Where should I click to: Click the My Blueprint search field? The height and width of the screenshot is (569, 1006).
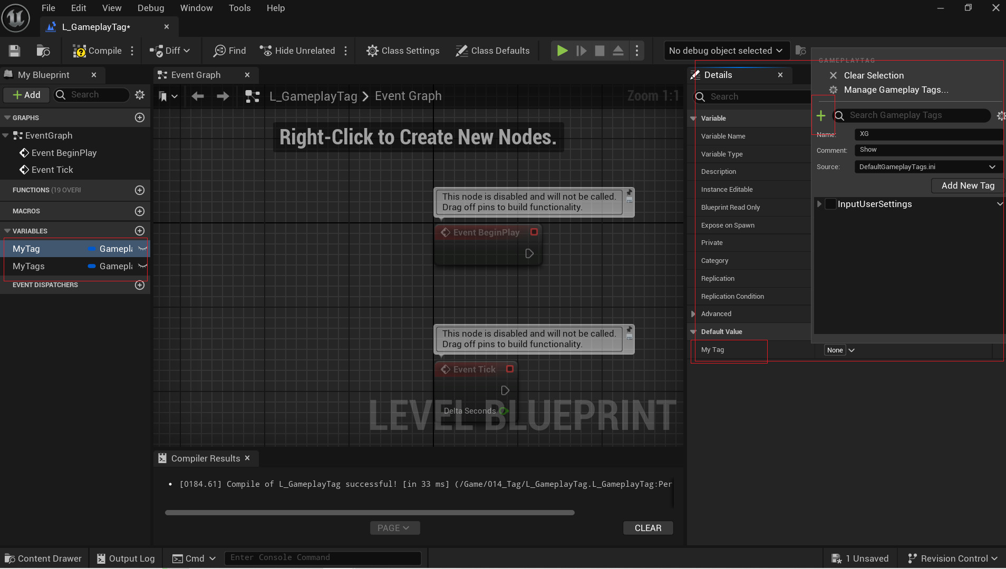click(x=92, y=95)
